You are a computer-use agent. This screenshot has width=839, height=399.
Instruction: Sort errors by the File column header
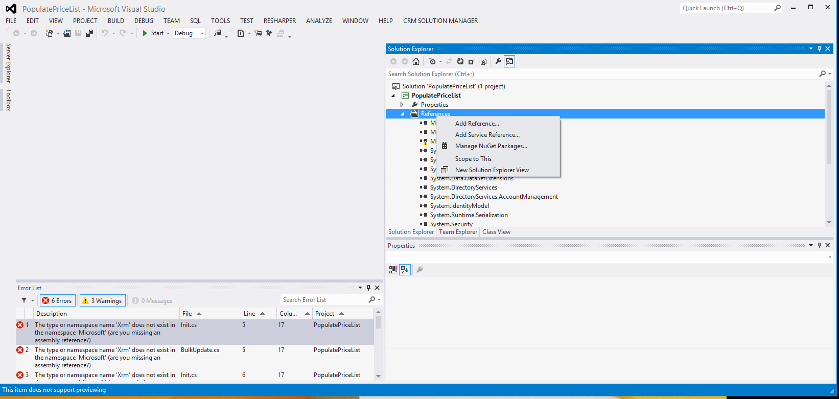click(x=210, y=314)
